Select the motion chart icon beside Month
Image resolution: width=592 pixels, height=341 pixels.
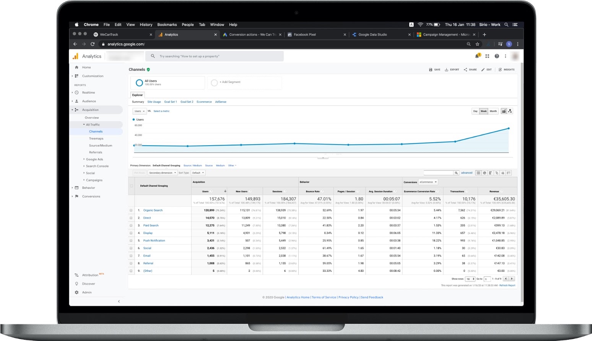510,111
